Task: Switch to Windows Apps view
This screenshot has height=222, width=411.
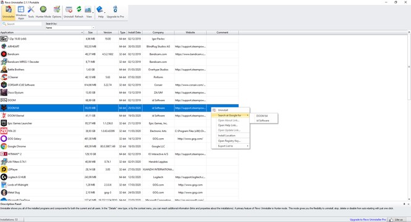Action: [x=21, y=12]
